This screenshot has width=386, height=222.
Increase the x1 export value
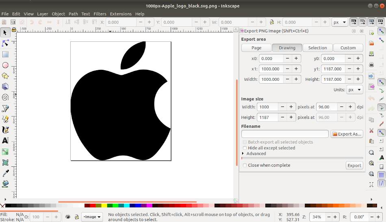click(296, 69)
